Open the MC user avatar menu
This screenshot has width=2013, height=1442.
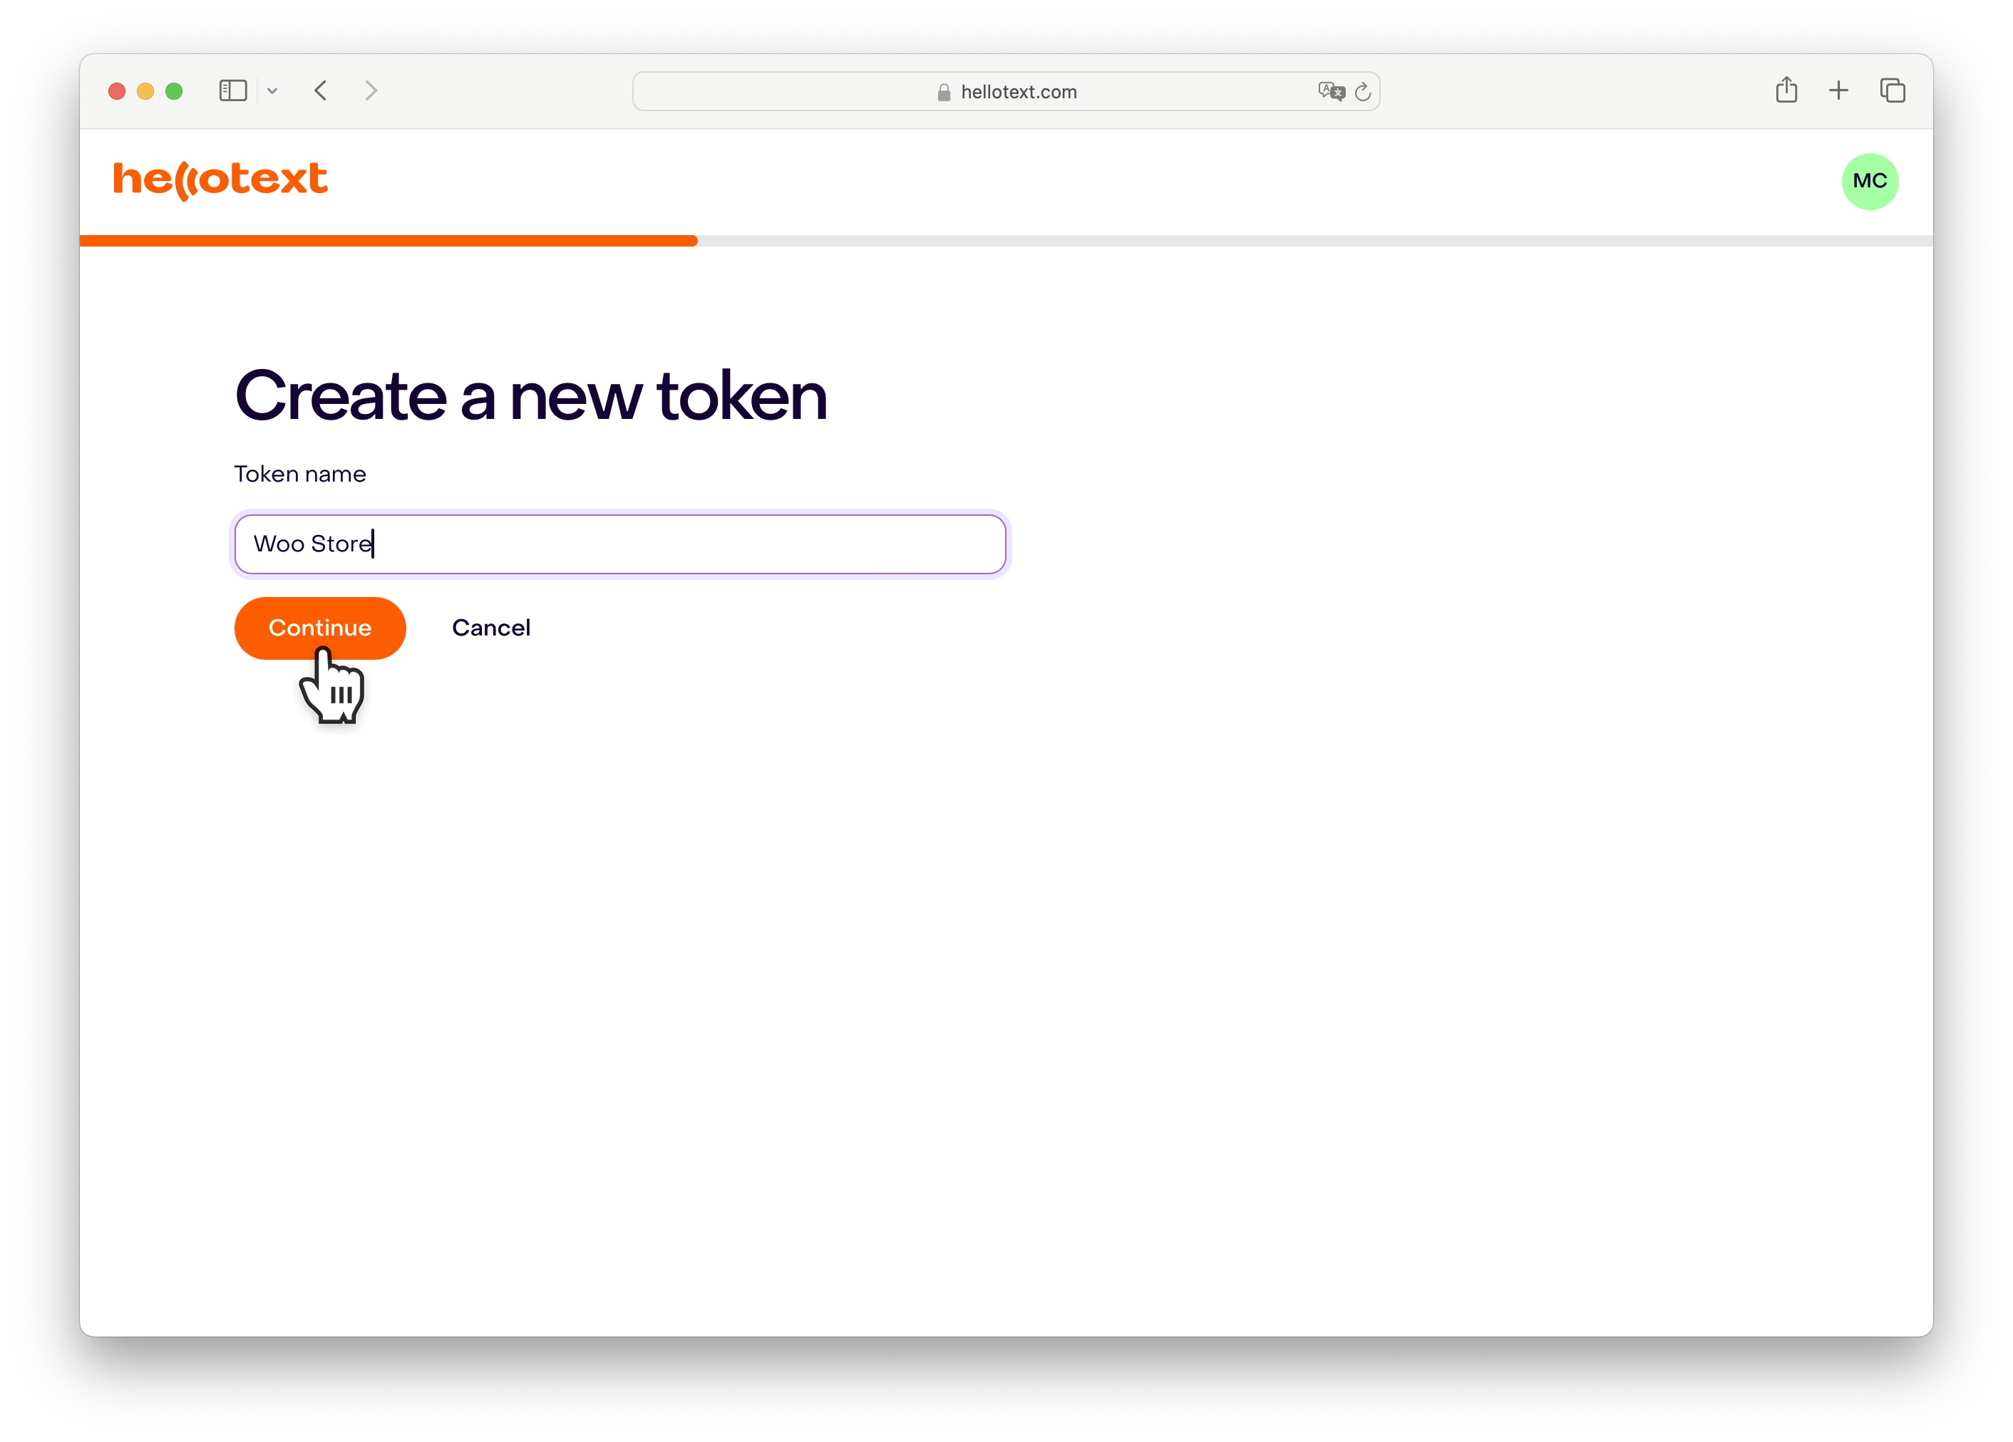[x=1869, y=181]
